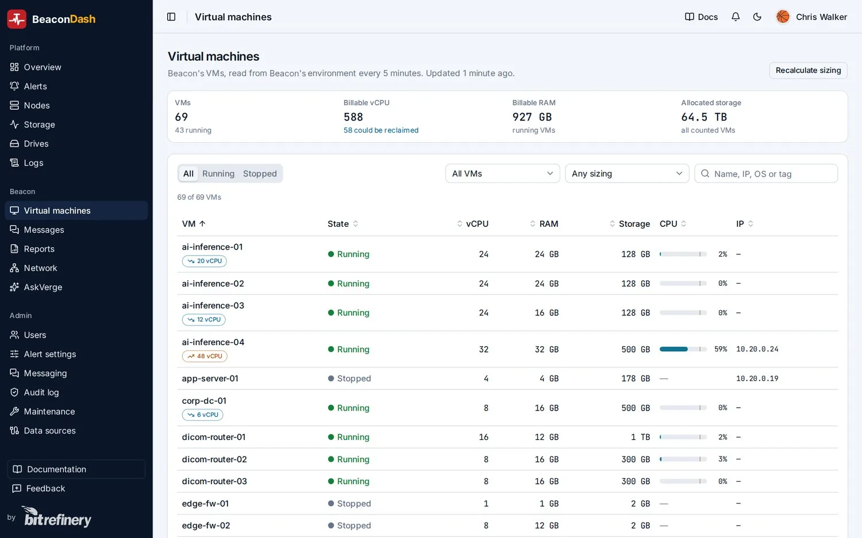
Task: Focus the Name, IP, OS or tag search field
Action: (x=766, y=173)
